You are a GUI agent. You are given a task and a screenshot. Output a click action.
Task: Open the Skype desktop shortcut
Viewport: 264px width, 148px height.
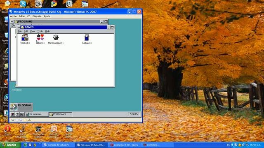[23, 4]
